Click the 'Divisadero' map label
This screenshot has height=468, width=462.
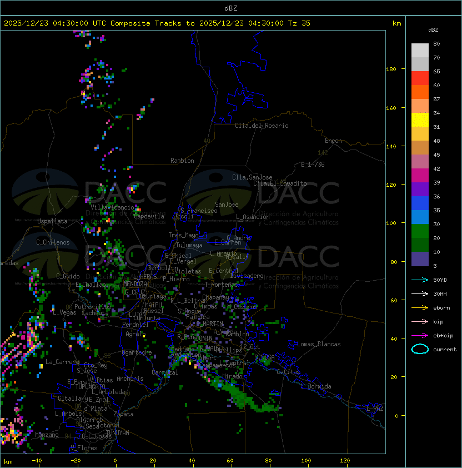click(247, 276)
